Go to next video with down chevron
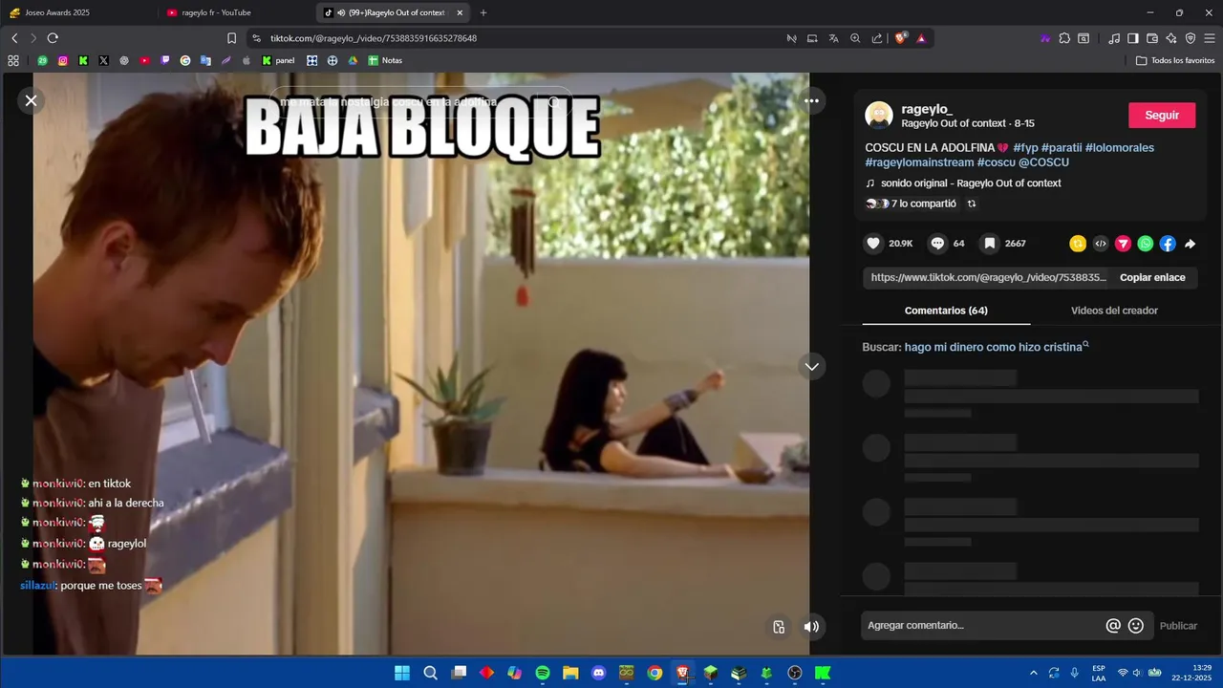1223x688 pixels. click(811, 367)
